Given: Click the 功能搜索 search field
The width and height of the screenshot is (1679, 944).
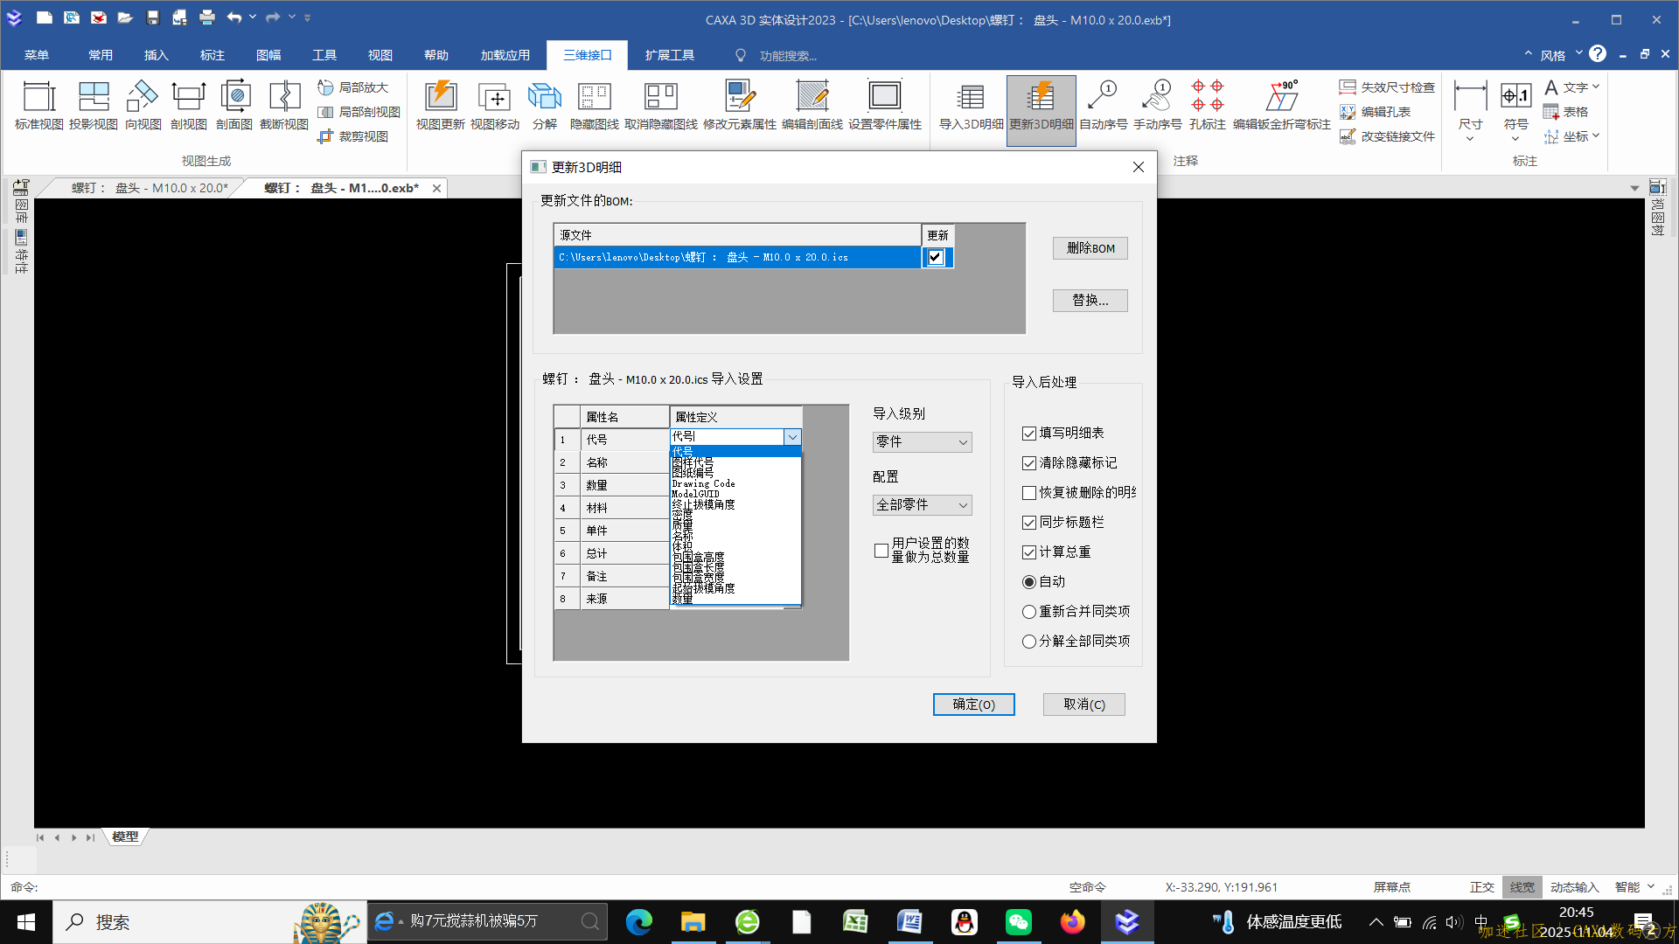Looking at the screenshot, I should 787,54.
